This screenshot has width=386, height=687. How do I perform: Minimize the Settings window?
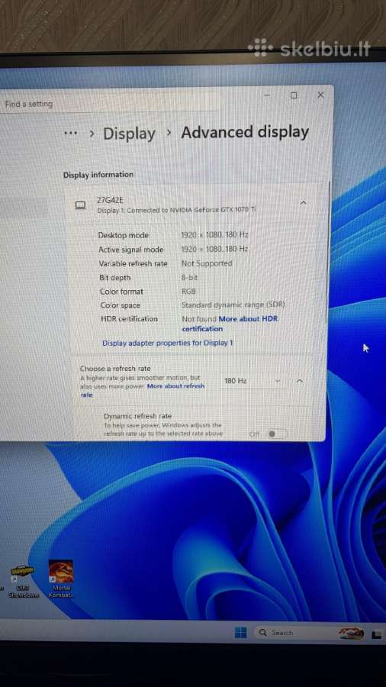[267, 95]
